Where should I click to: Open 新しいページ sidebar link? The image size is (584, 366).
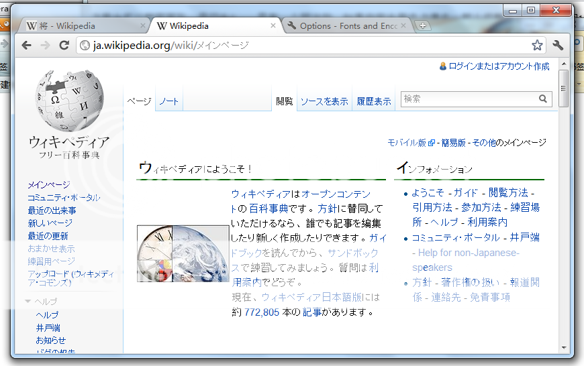50,223
